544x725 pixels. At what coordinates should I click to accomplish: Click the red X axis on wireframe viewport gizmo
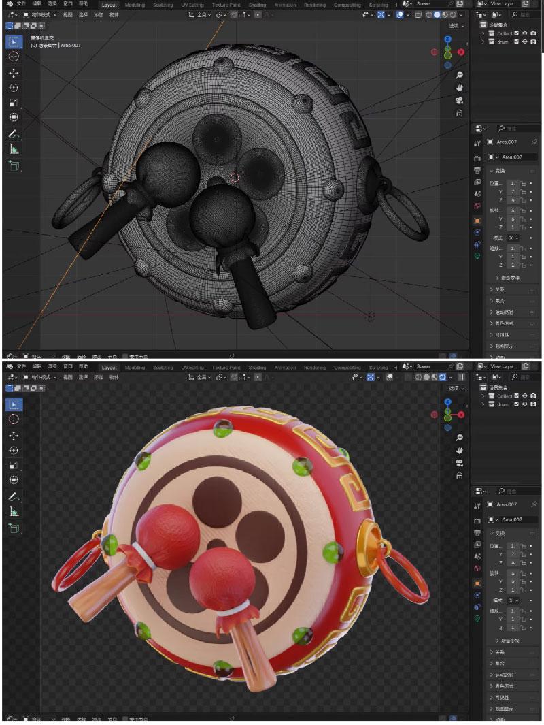click(461, 52)
